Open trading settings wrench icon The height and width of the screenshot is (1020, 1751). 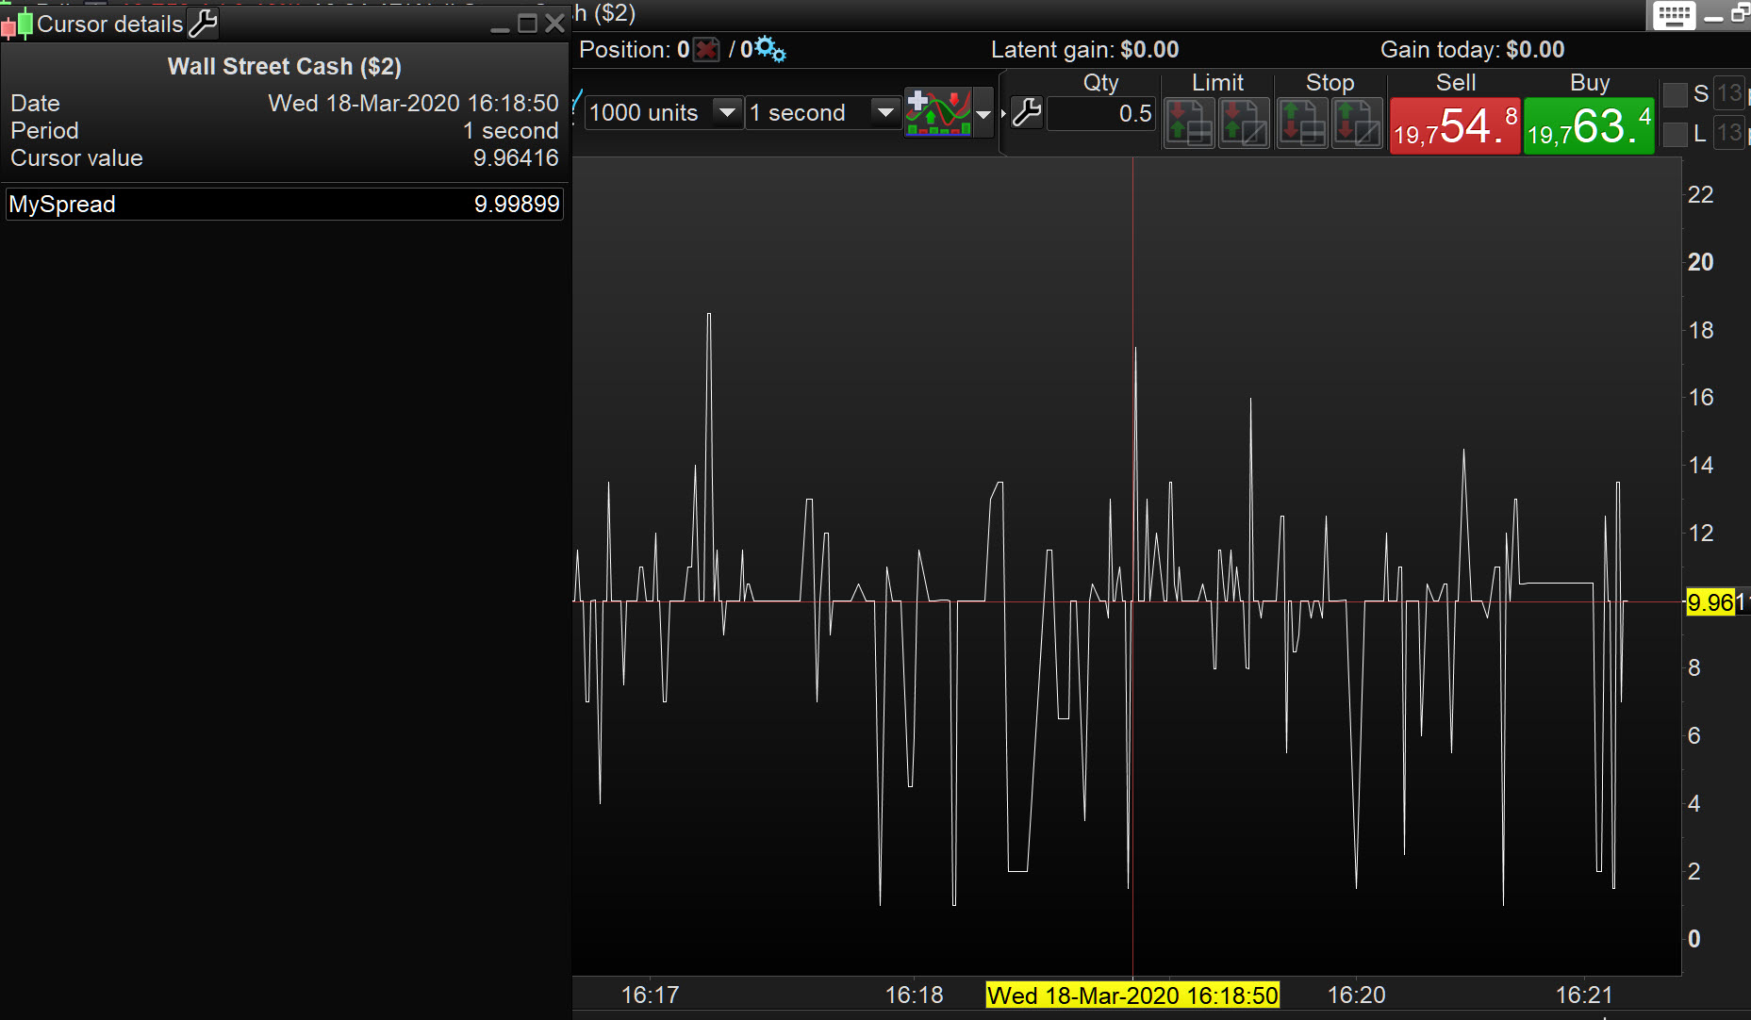click(1027, 113)
